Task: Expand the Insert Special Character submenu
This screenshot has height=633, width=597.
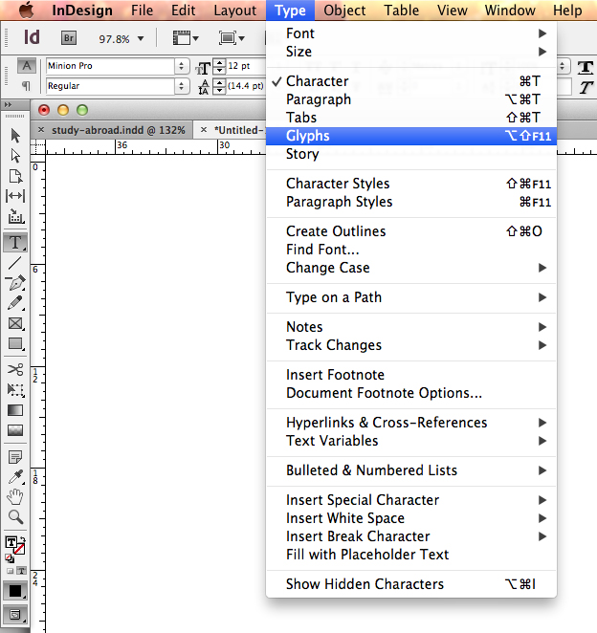Action: [x=411, y=500]
